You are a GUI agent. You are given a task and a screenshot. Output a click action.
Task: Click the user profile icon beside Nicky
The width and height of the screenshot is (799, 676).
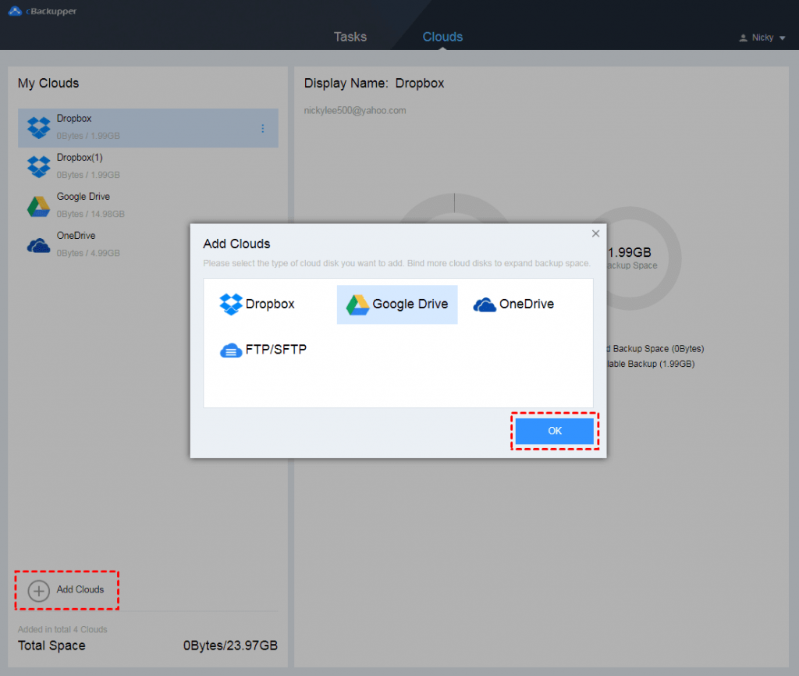(743, 37)
